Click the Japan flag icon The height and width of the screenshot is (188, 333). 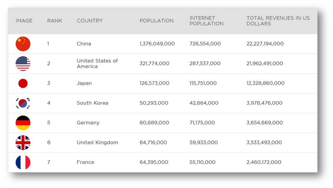tap(23, 83)
